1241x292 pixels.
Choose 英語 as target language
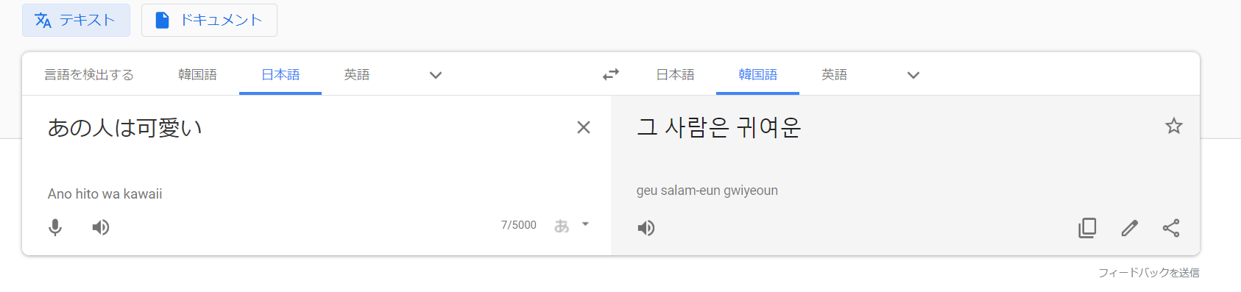point(834,74)
